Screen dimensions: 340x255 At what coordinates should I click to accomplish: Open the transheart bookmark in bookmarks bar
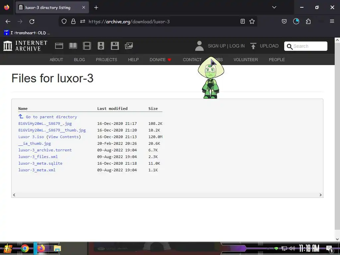click(x=27, y=33)
